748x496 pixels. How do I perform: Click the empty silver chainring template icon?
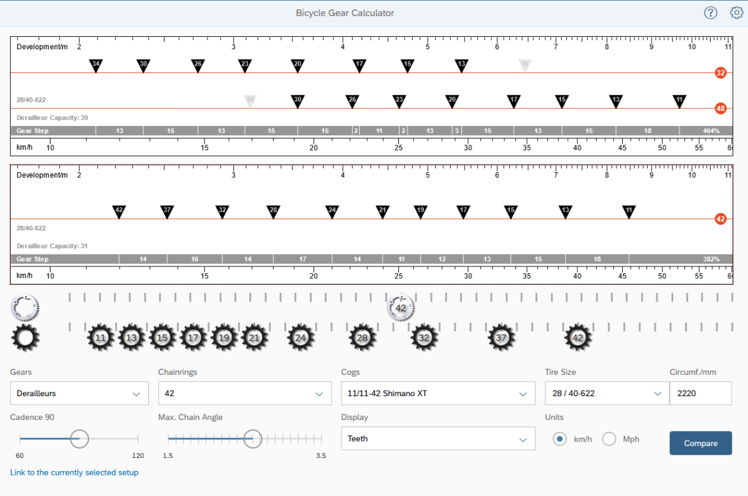pos(25,307)
